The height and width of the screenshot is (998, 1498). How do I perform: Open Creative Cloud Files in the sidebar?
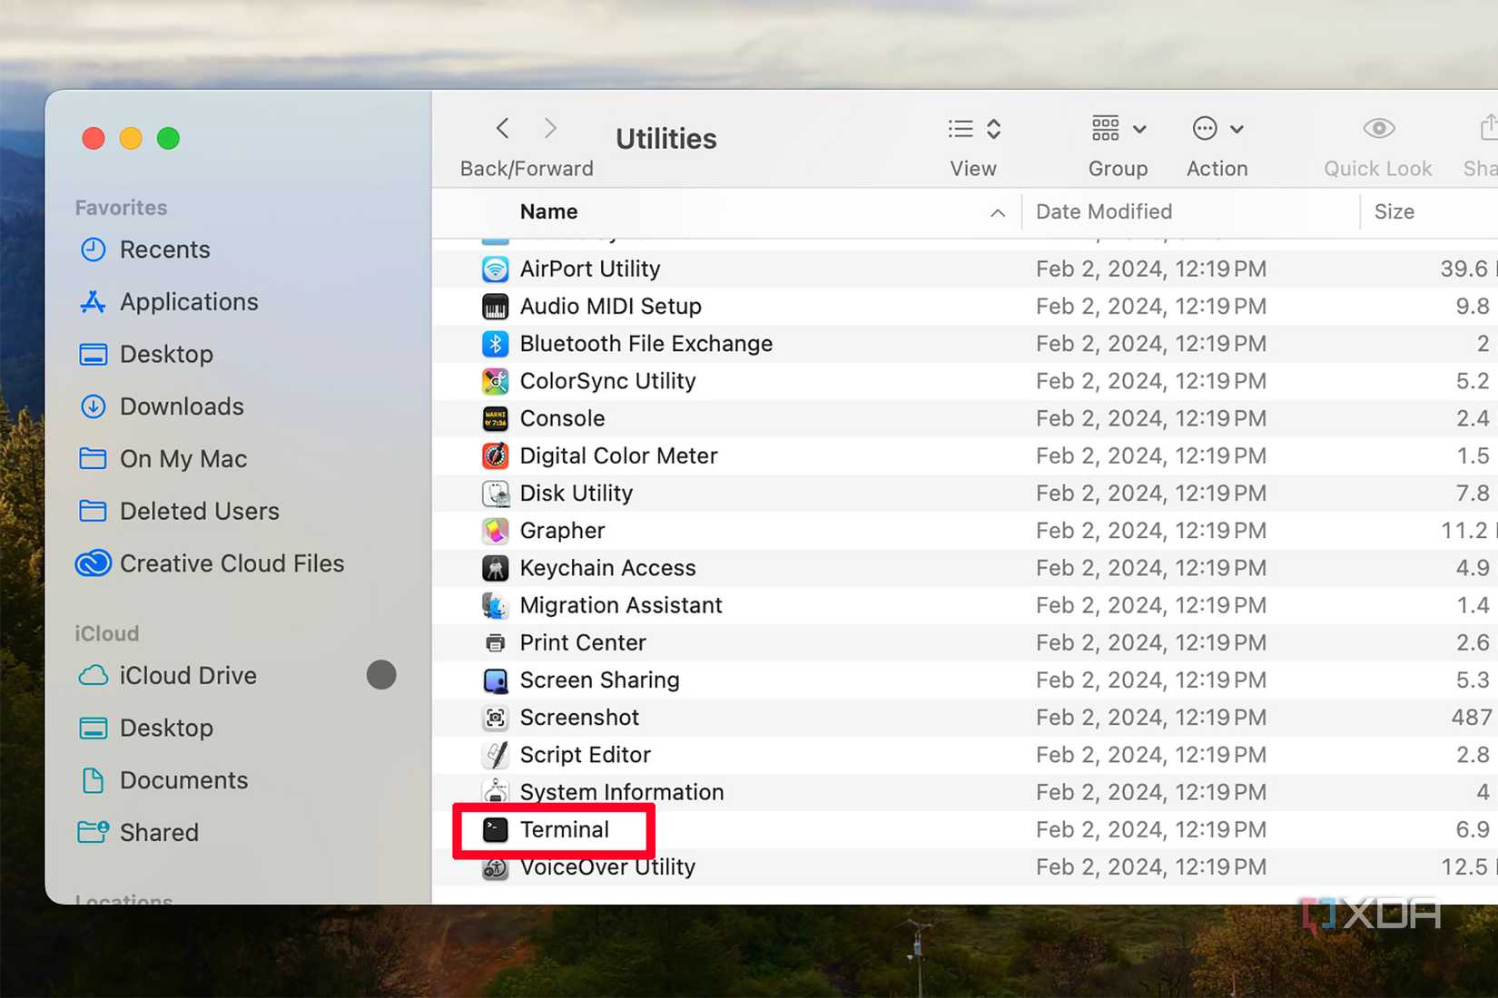[x=232, y=563]
